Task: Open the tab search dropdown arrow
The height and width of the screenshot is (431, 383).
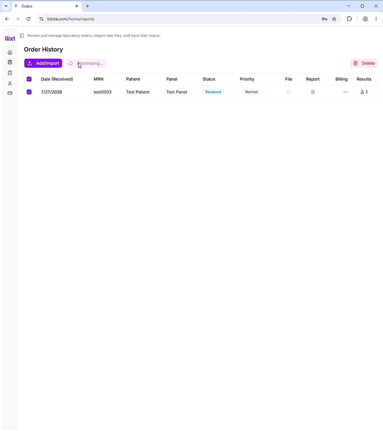Action: pos(6,6)
